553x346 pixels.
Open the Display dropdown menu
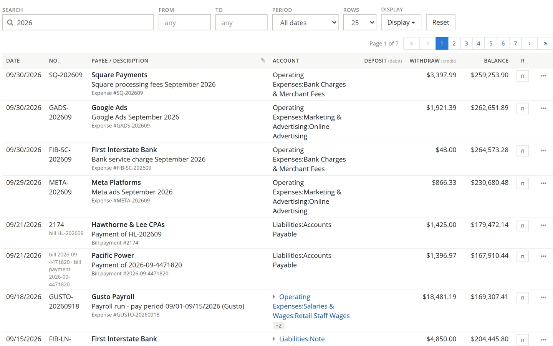(401, 22)
